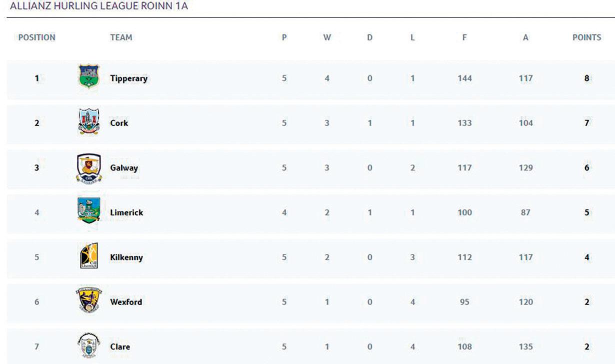Click the Cork county crest icon
The image size is (615, 364).
89,122
